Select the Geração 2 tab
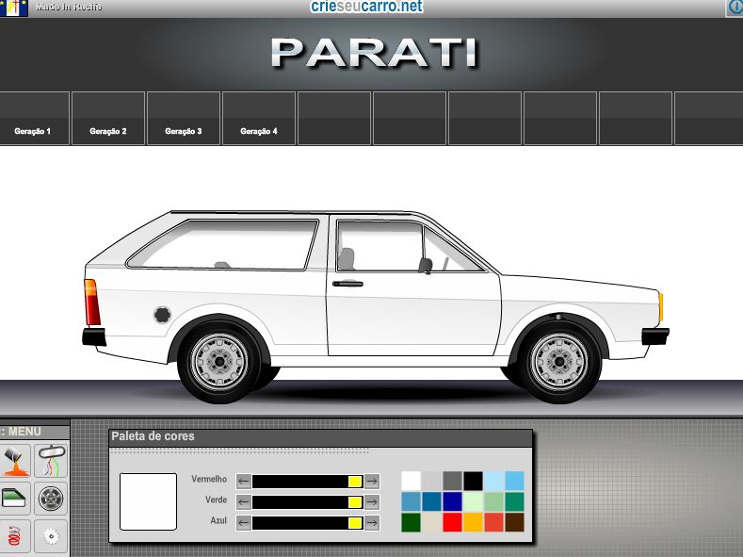743x557 pixels. click(x=108, y=119)
